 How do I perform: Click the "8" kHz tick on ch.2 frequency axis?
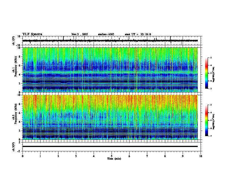20,104
